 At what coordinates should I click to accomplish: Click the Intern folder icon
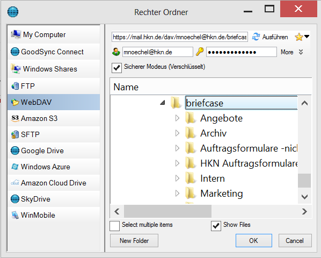[191, 178]
